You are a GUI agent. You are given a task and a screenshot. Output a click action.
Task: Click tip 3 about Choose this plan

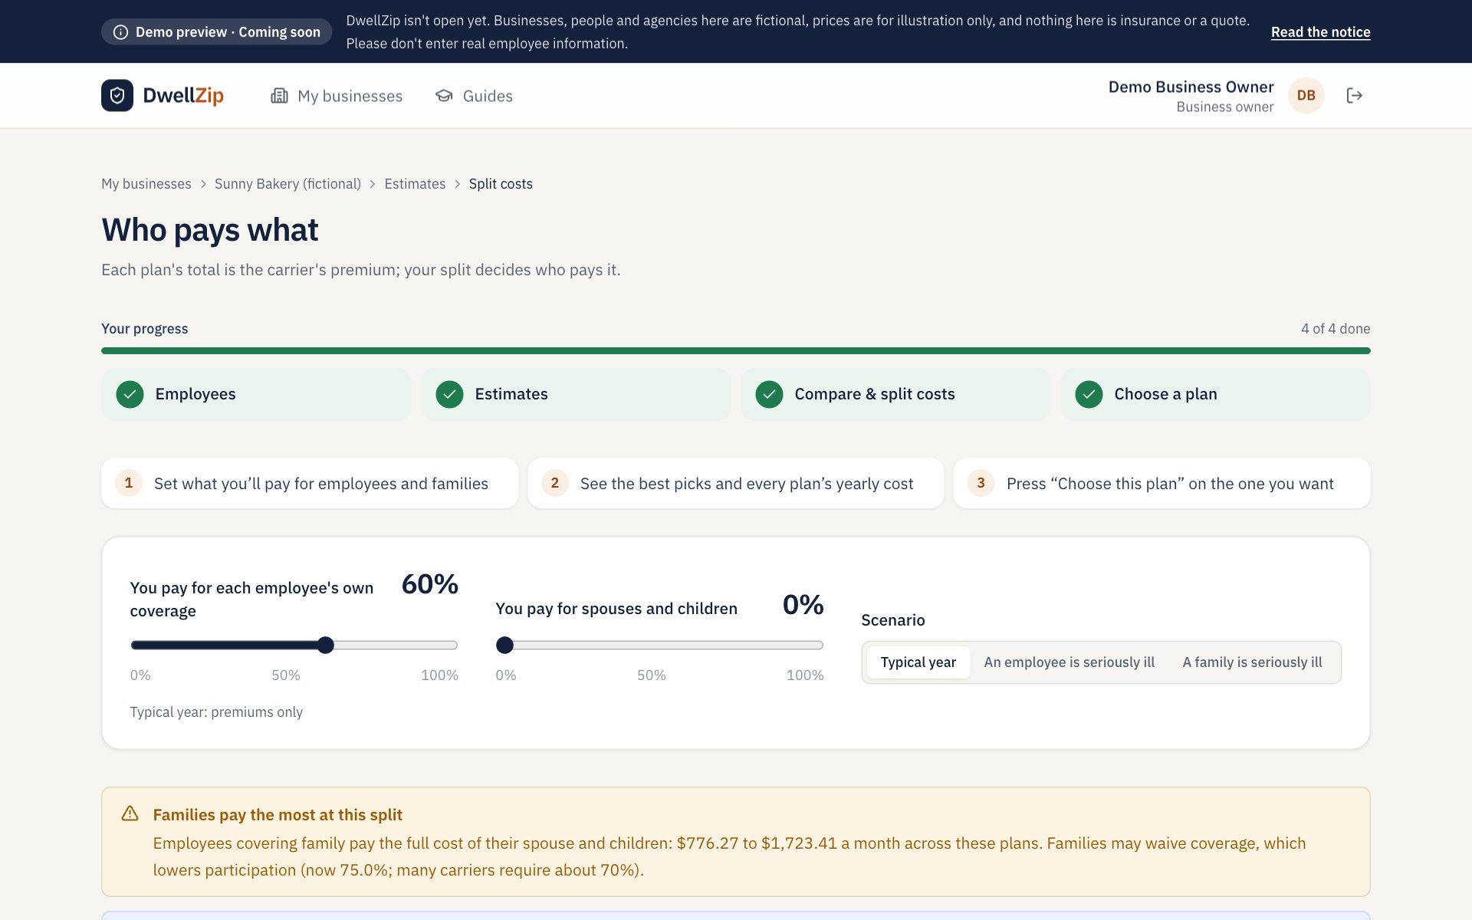coord(1161,483)
